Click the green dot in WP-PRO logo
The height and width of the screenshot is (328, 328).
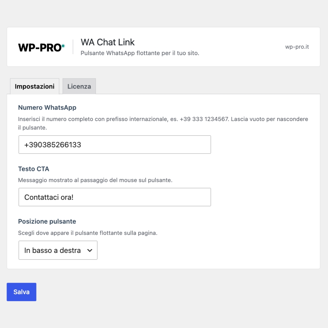[x=63, y=46]
